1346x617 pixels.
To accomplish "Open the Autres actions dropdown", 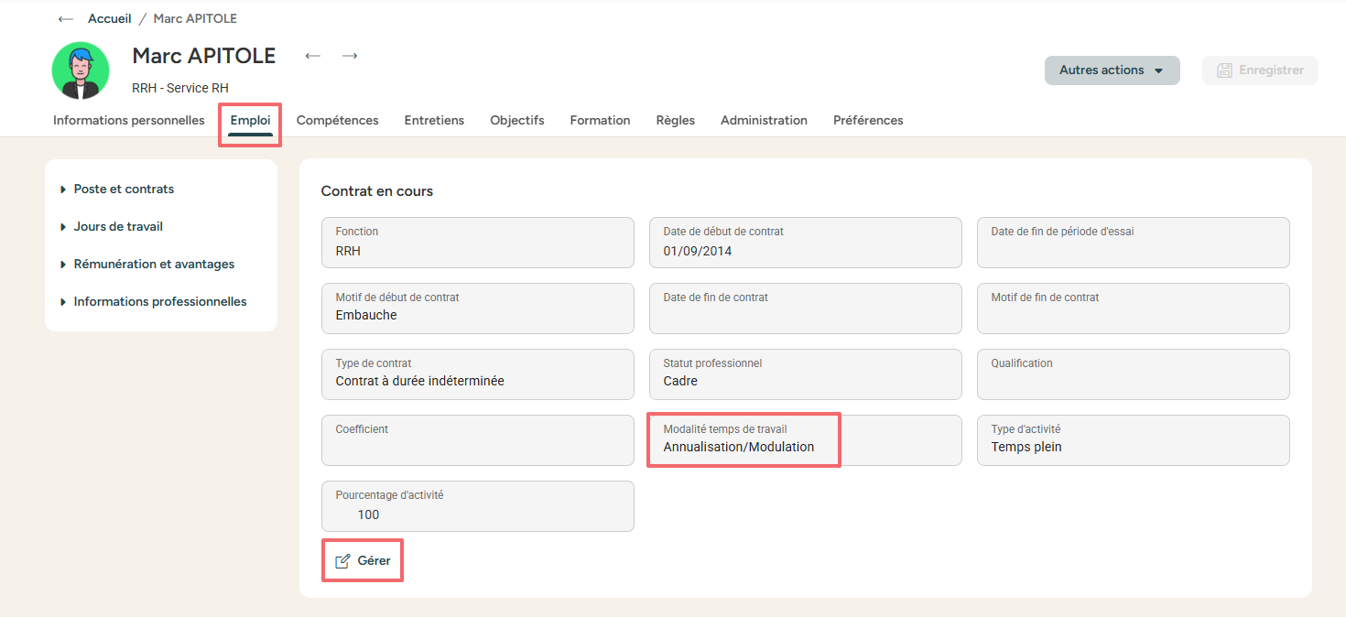I will pos(1112,70).
